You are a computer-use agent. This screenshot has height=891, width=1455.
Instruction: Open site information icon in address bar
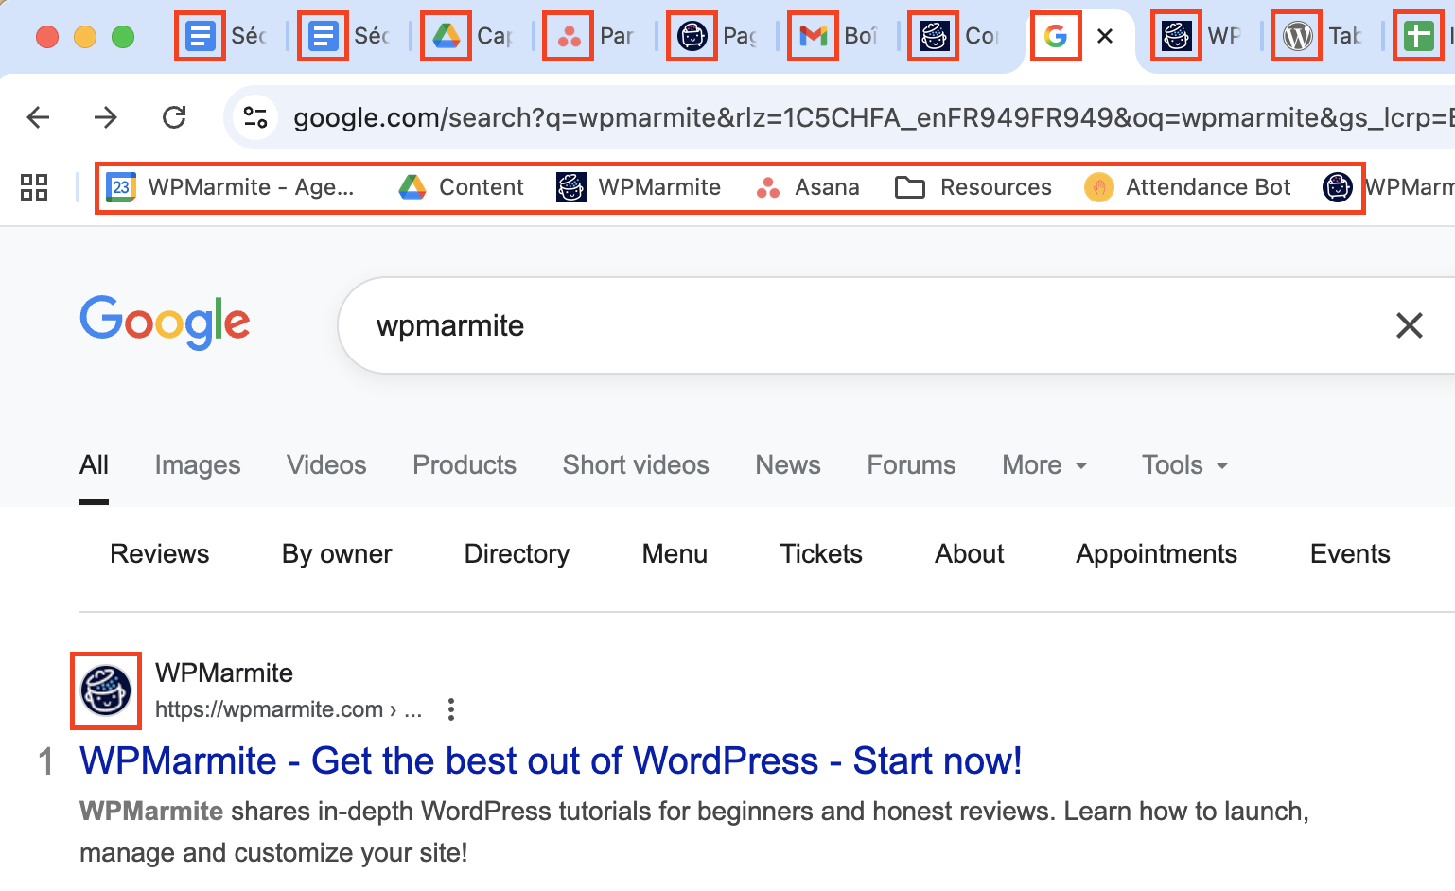click(x=255, y=117)
